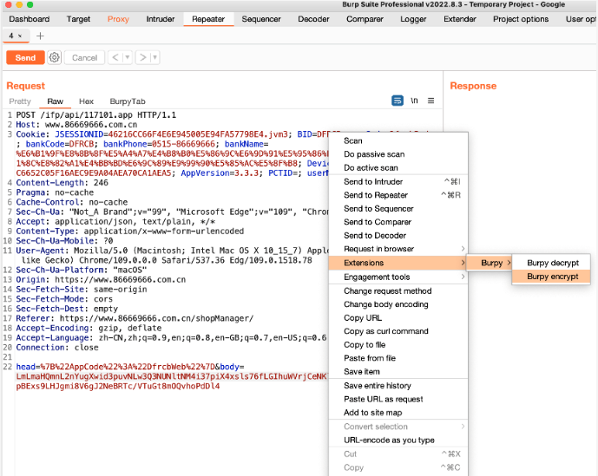Choose Send to Comparer
This screenshot has width=598, height=476.
398,222
